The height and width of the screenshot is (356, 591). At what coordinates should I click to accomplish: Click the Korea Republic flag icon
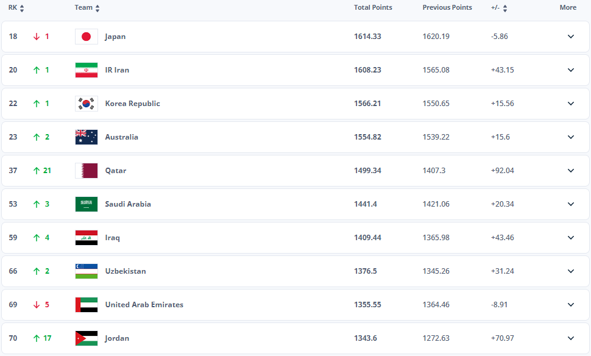click(x=87, y=104)
